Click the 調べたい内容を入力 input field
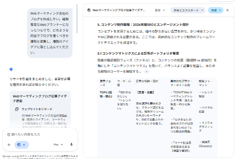Image resolution: width=237 pixels, height=159 pixels. pyautogui.click(x=39, y=134)
